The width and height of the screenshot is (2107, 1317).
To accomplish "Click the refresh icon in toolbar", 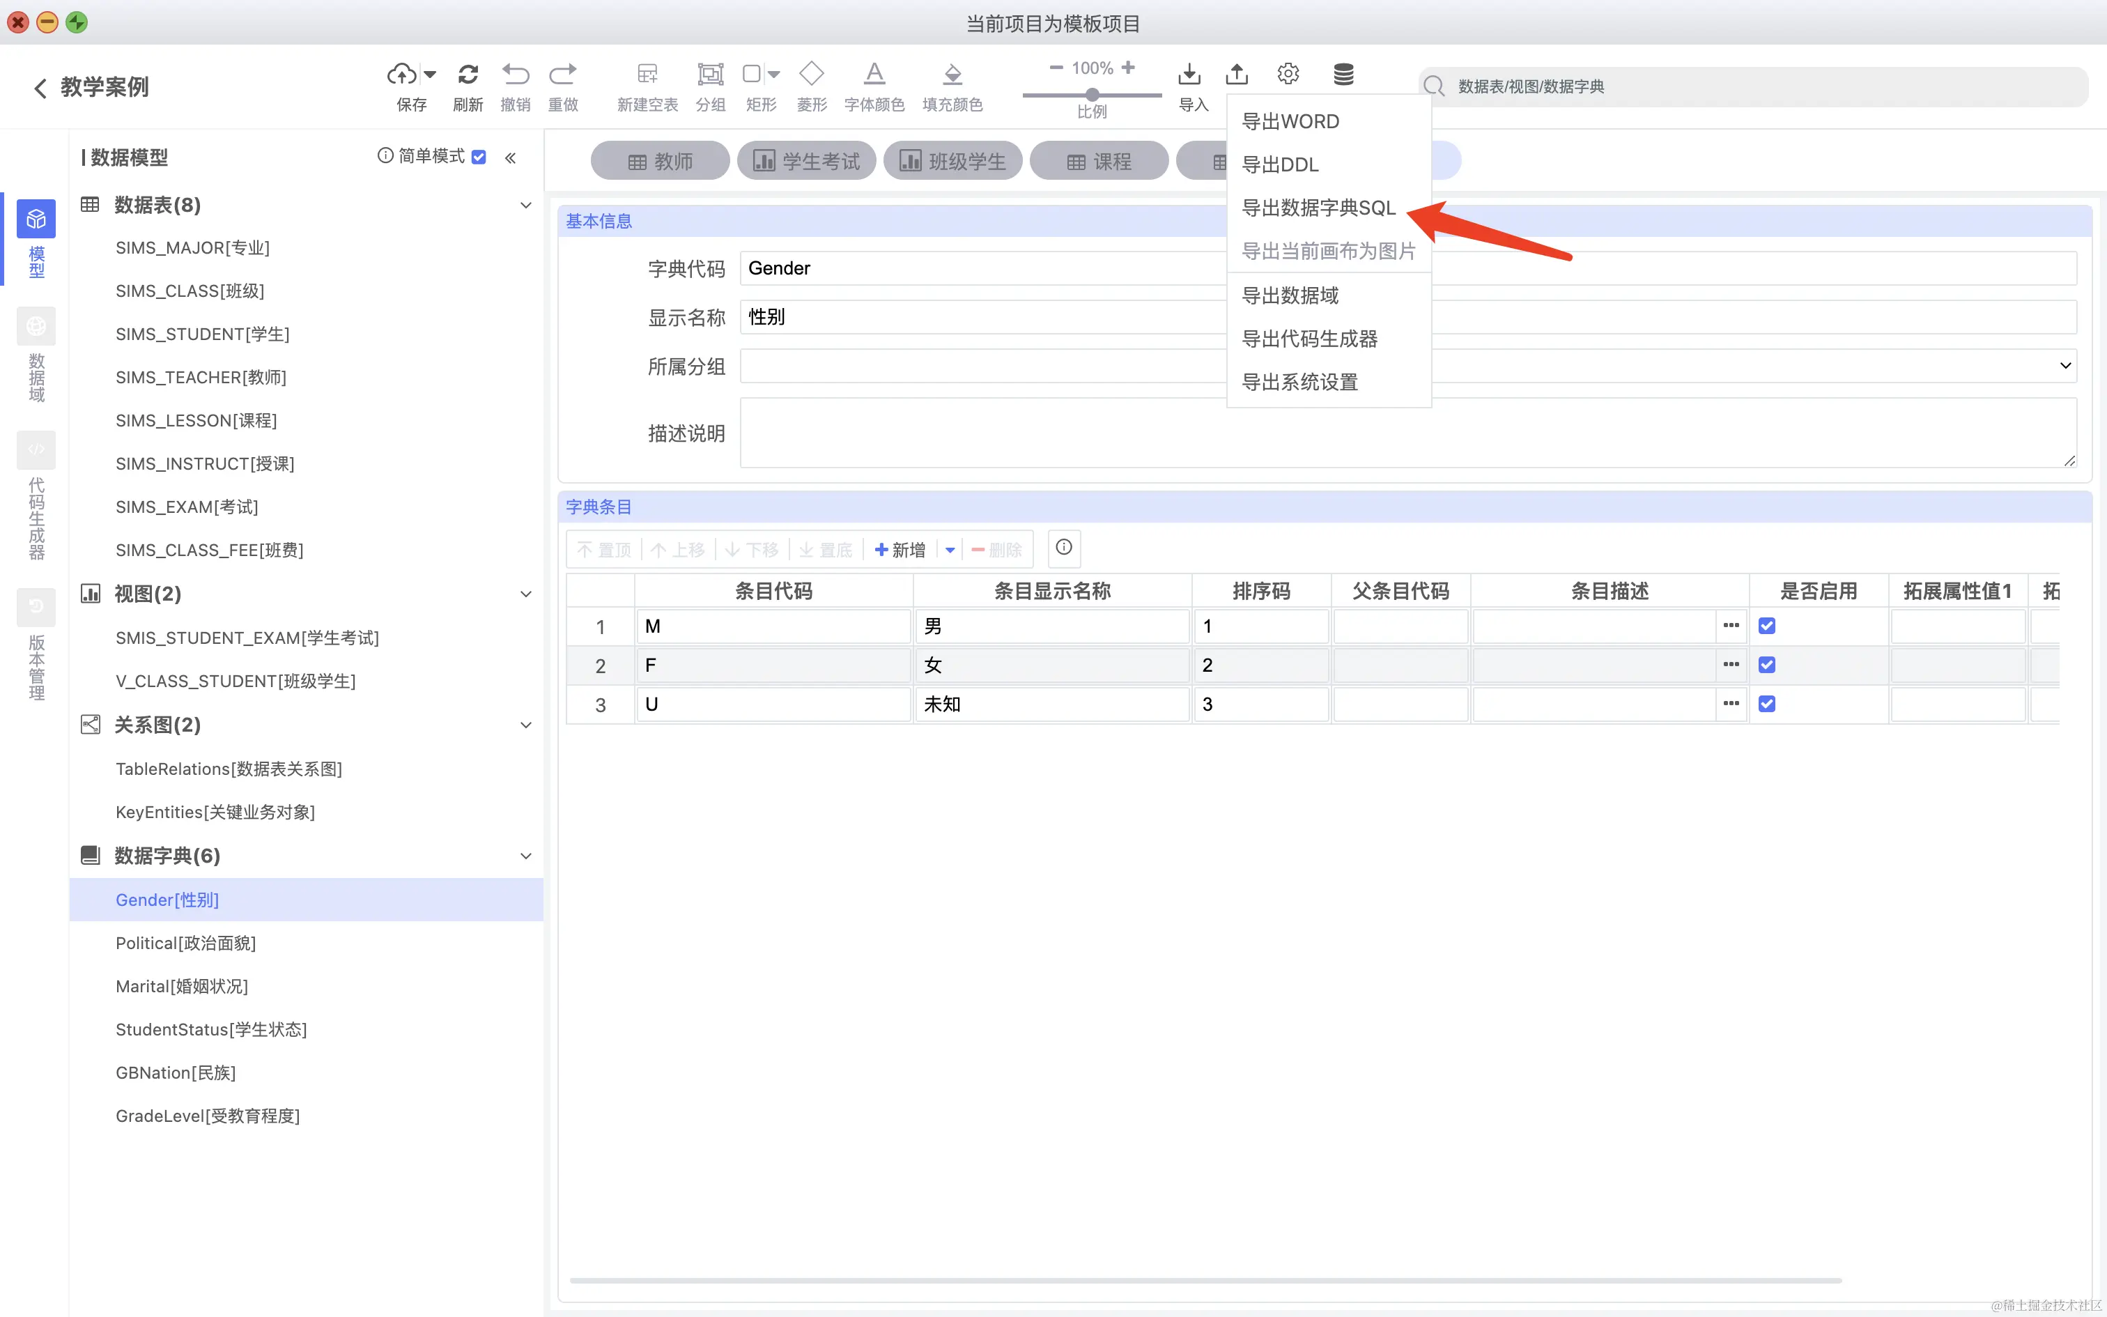I will (x=468, y=74).
